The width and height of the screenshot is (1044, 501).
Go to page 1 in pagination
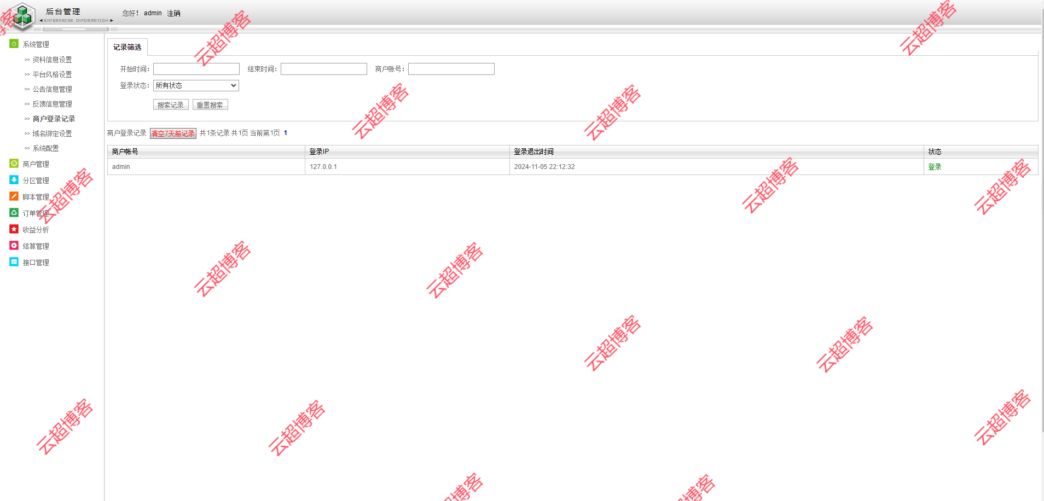click(x=286, y=133)
